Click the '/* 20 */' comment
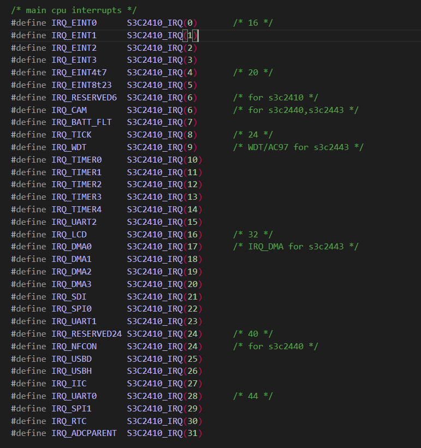Screen dimensions: 421x448 tap(253, 73)
